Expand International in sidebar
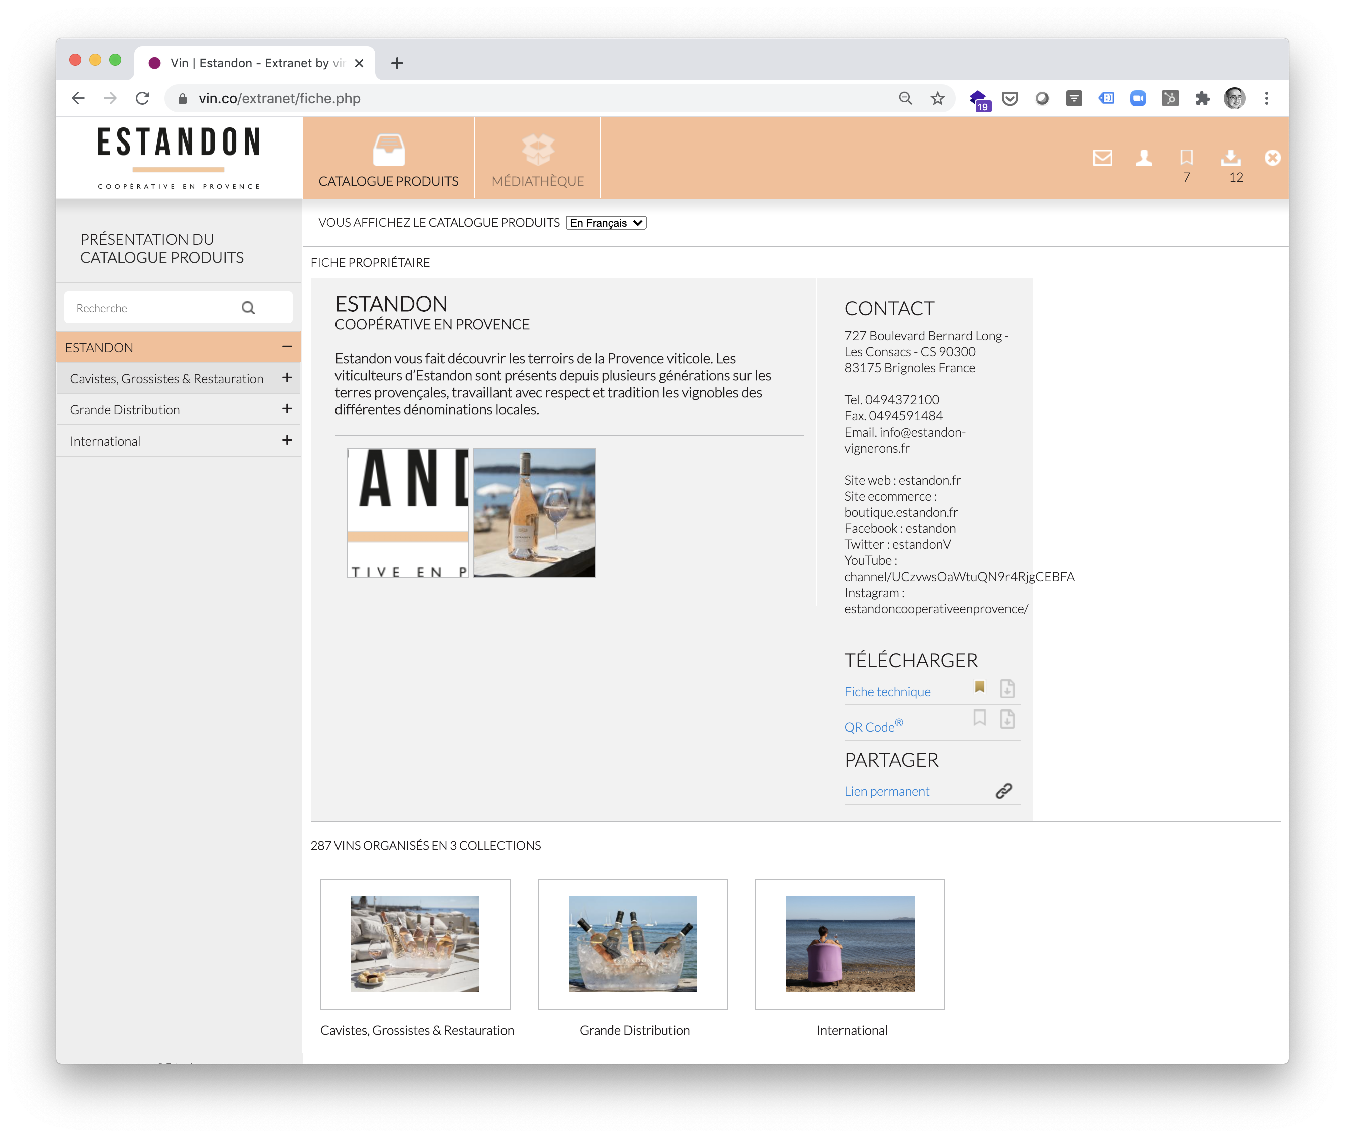The width and height of the screenshot is (1345, 1138). point(287,440)
